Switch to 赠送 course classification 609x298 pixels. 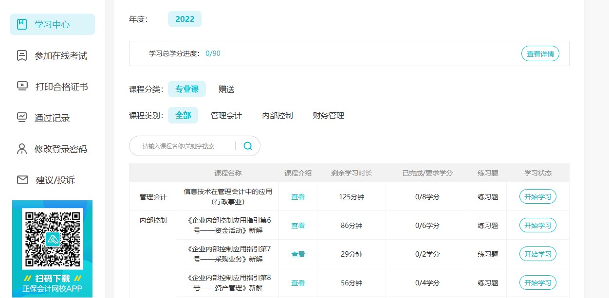[x=226, y=89]
